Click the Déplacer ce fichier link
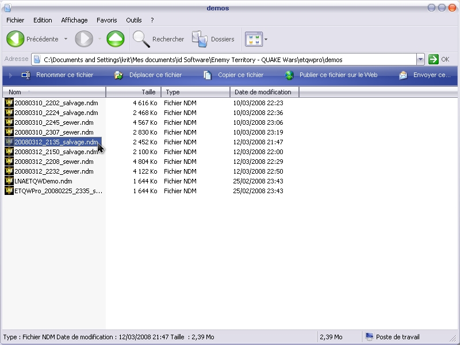460x345 pixels. (155, 75)
